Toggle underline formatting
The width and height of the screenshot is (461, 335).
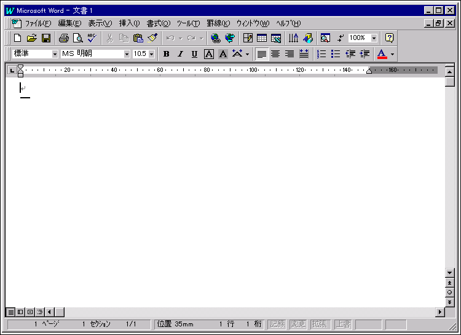(194, 54)
